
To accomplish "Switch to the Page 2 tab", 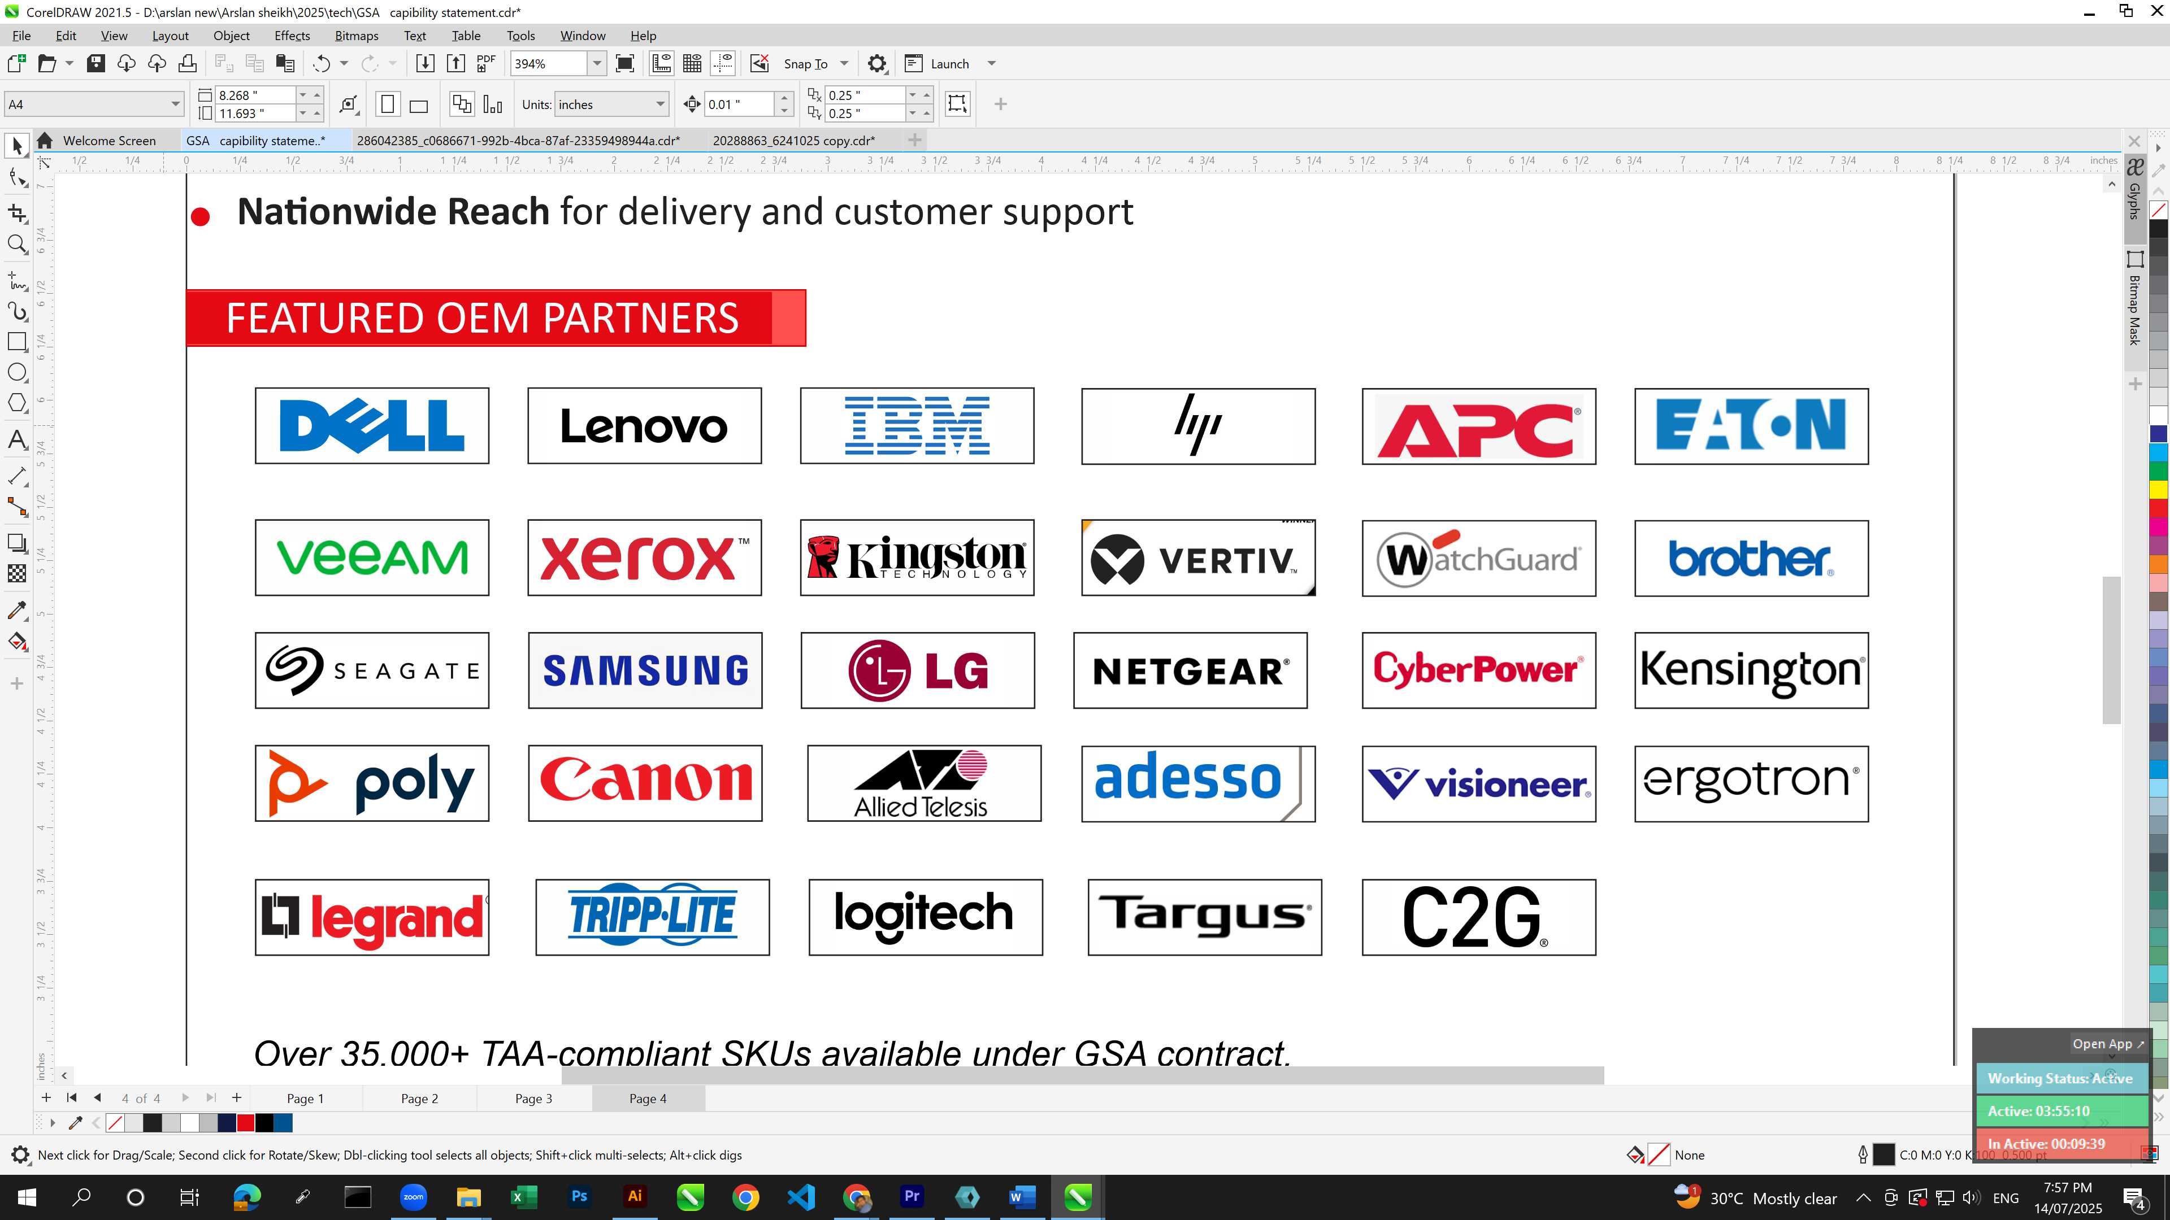I will tap(419, 1098).
